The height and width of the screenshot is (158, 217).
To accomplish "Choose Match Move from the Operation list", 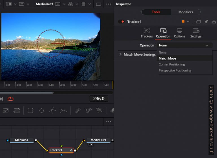I will (x=167, y=58).
